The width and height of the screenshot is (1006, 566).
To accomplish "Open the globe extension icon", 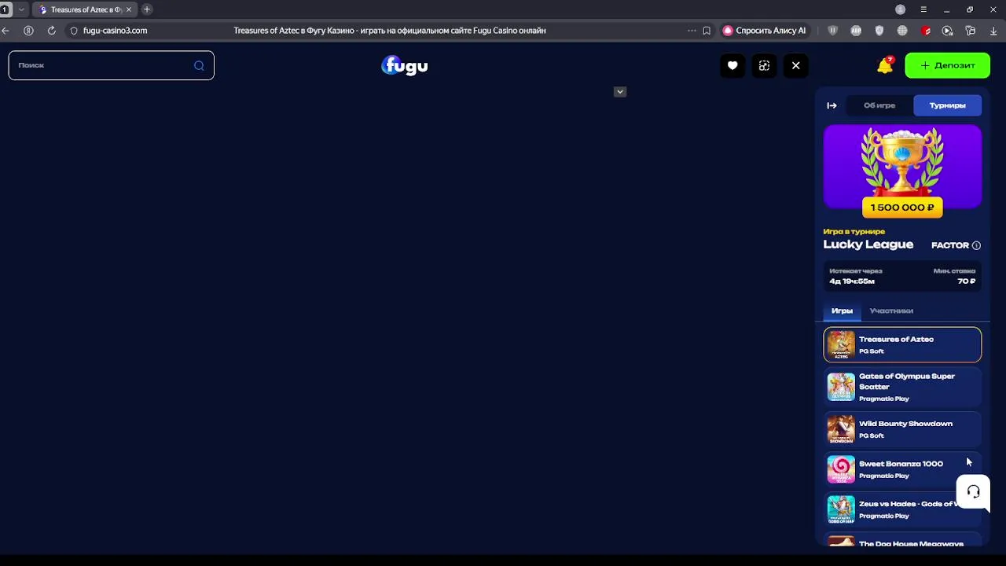I will [902, 31].
